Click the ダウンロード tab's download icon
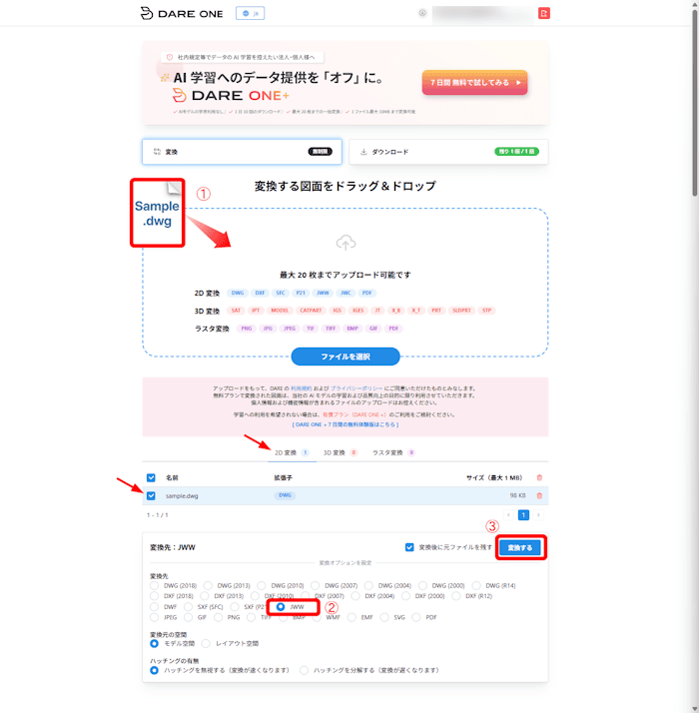This screenshot has width=699, height=713. click(363, 152)
